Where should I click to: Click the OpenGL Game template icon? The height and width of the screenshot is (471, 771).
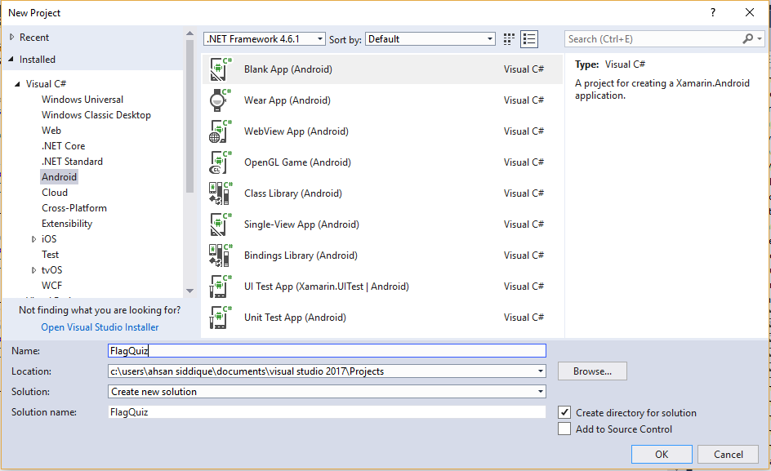pyautogui.click(x=220, y=162)
